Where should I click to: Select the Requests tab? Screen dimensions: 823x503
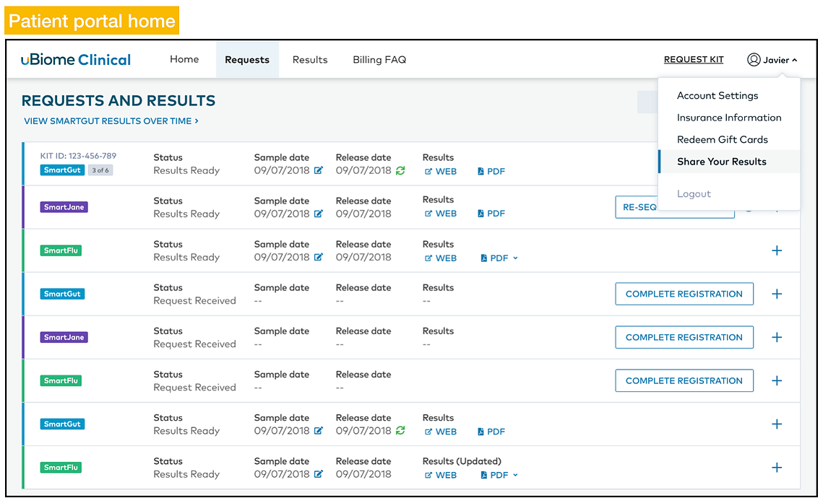[247, 60]
